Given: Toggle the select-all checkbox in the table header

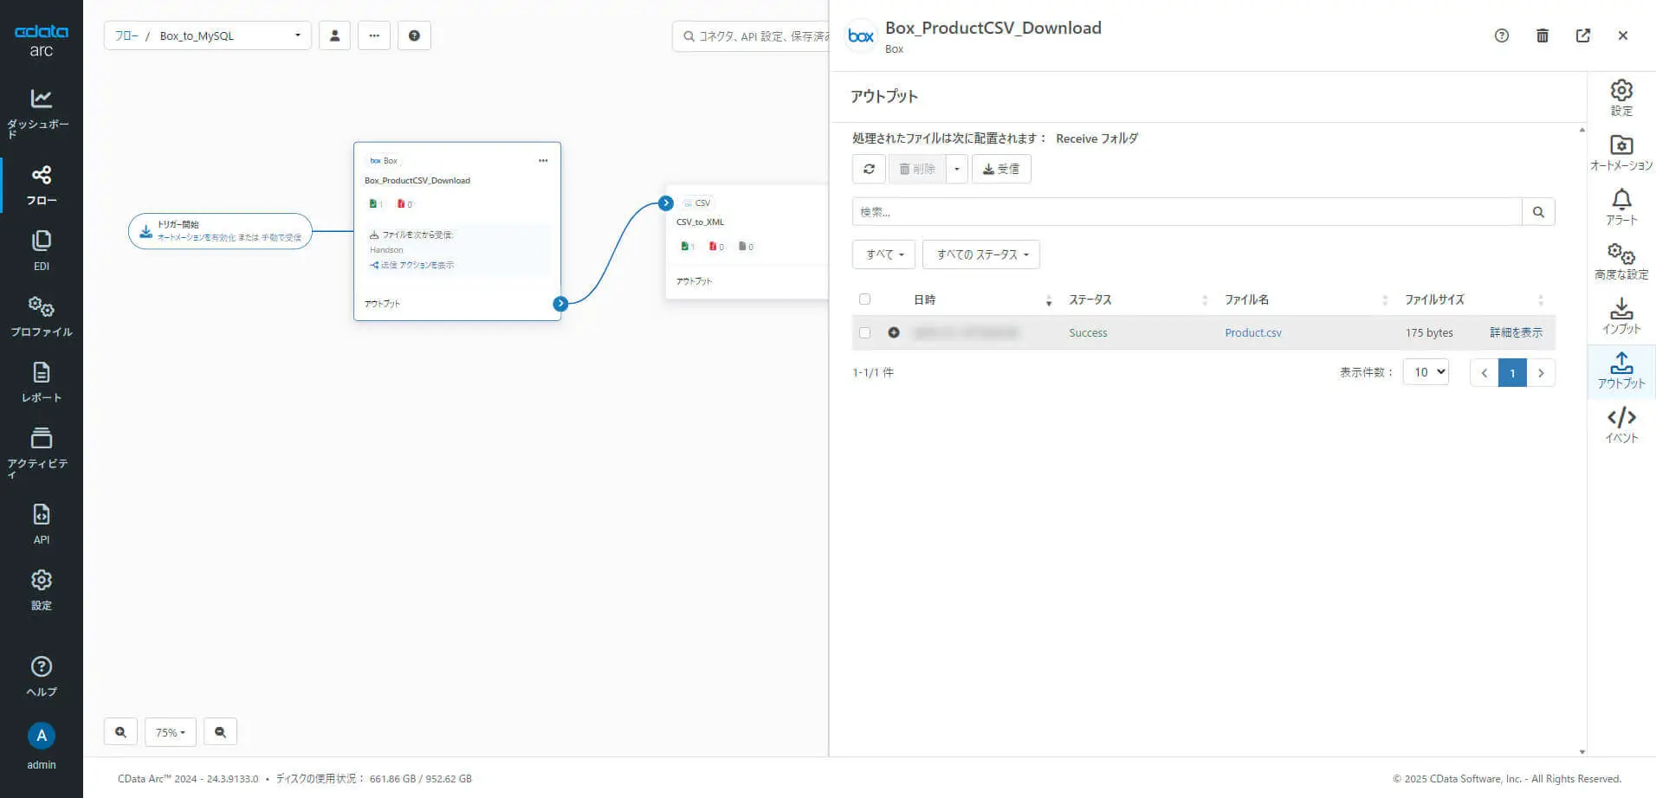Looking at the screenshot, I should tap(864, 299).
